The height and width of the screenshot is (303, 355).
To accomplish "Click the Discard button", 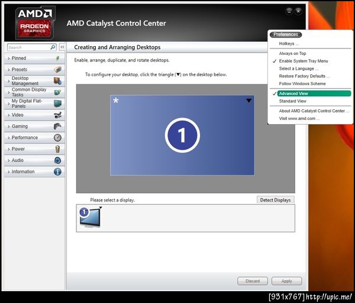I will (253, 281).
